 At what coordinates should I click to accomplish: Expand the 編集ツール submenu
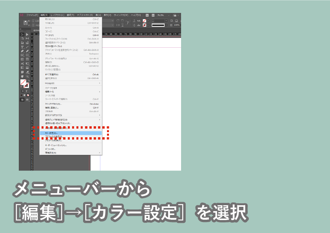point(100,92)
